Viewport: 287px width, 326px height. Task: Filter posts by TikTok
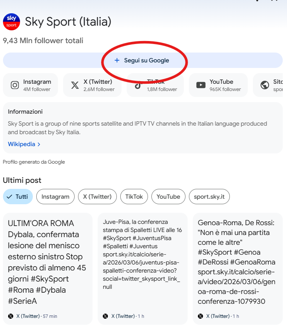134,197
